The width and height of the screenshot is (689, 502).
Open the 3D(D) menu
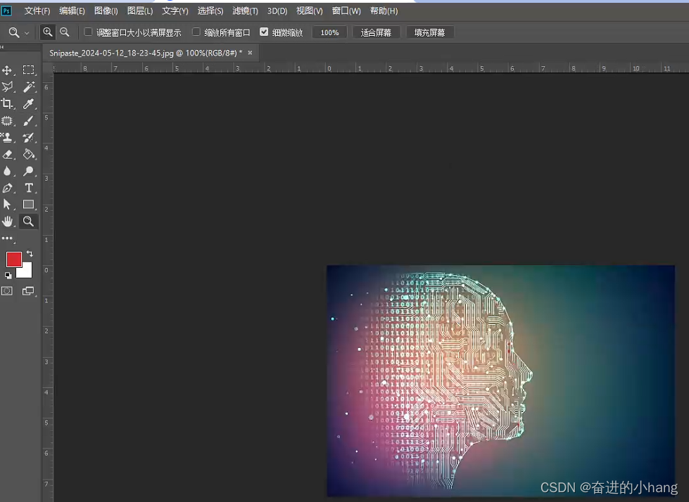(277, 11)
